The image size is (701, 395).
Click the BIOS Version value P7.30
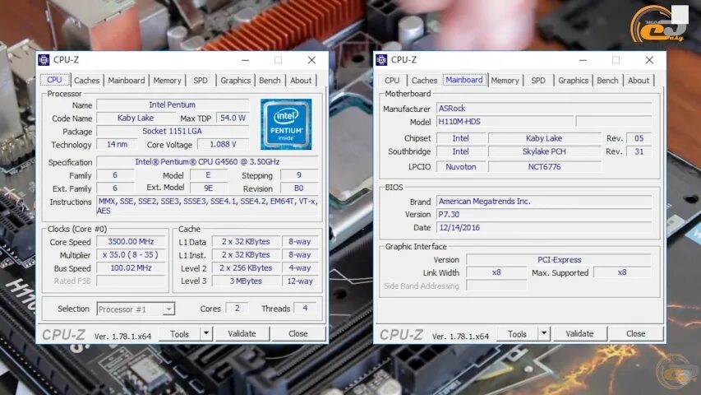(x=544, y=215)
